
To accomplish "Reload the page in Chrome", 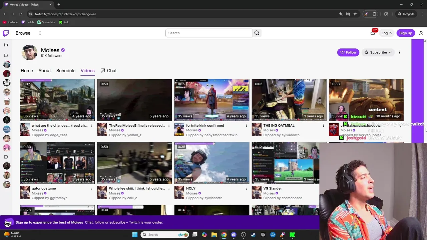I will [21, 14].
